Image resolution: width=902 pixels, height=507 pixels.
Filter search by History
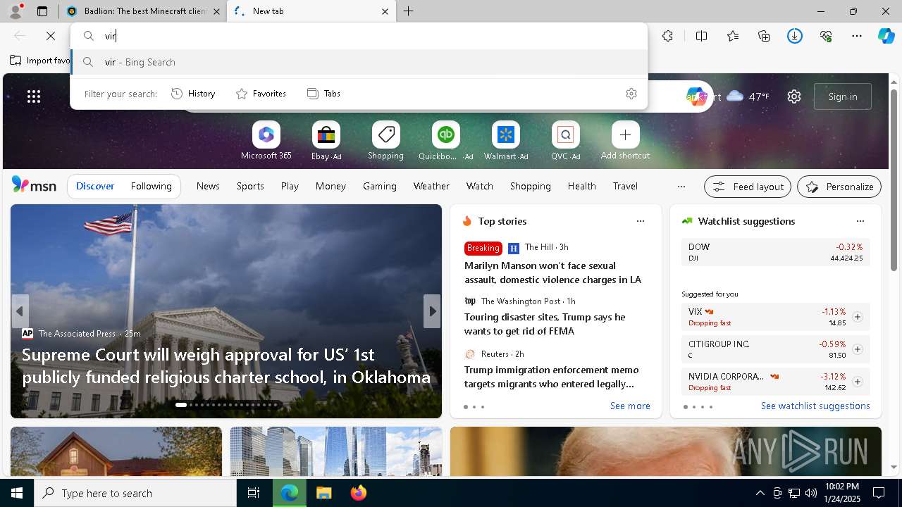click(194, 94)
